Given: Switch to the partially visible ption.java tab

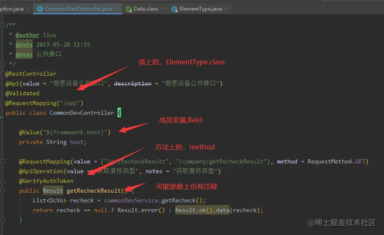Looking at the screenshot, I should (x=12, y=9).
